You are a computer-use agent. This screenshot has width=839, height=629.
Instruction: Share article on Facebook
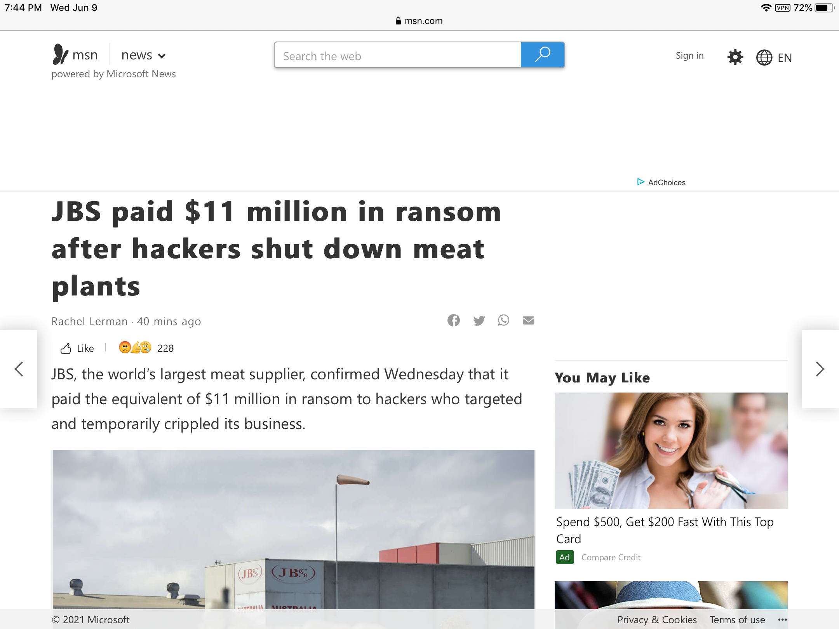point(453,320)
